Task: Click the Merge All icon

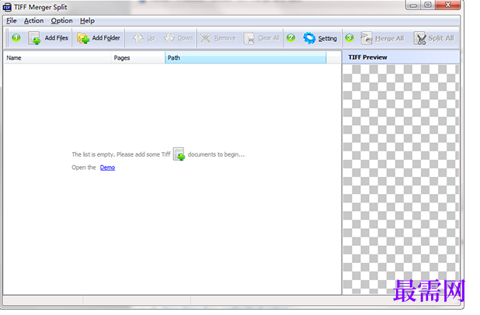Action: 366,38
